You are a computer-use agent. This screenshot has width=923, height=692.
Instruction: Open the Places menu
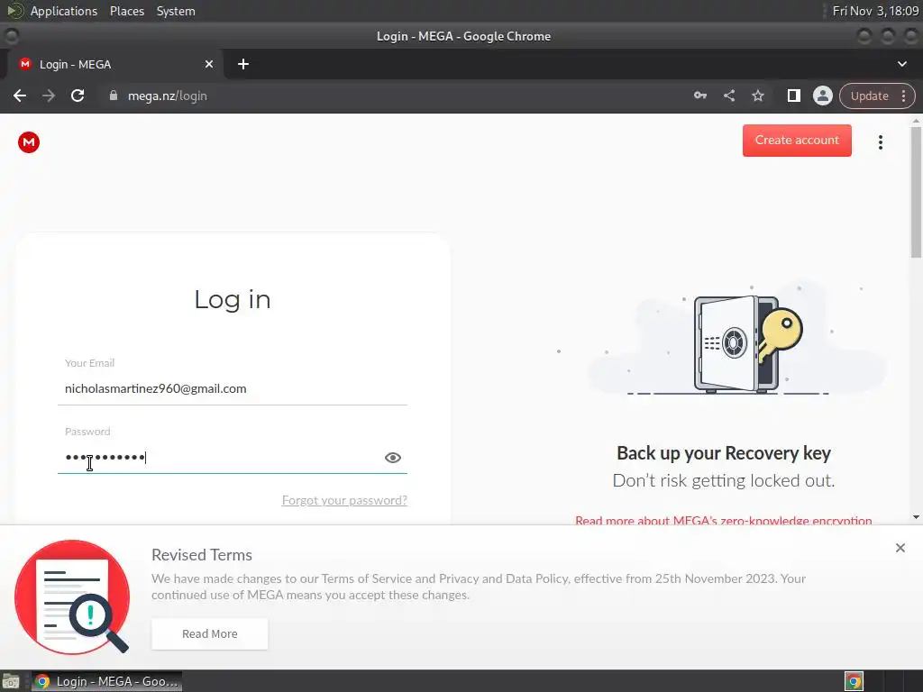coord(126,11)
